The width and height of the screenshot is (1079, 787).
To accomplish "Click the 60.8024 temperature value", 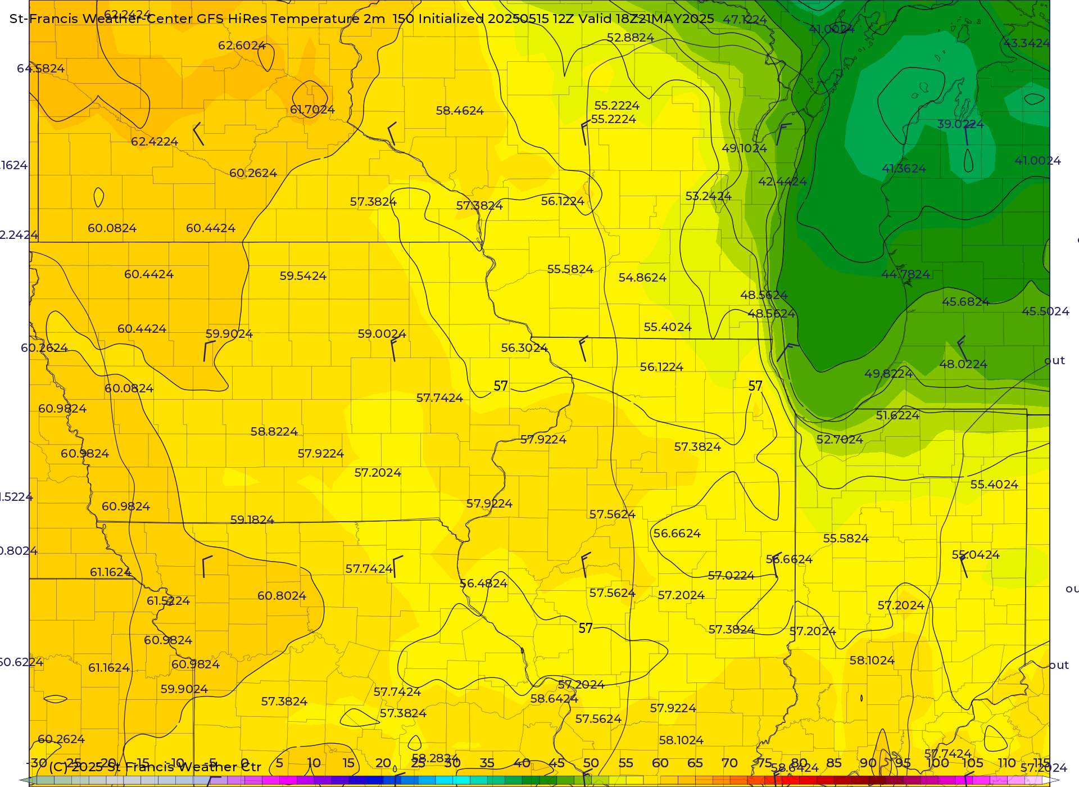I will [282, 596].
